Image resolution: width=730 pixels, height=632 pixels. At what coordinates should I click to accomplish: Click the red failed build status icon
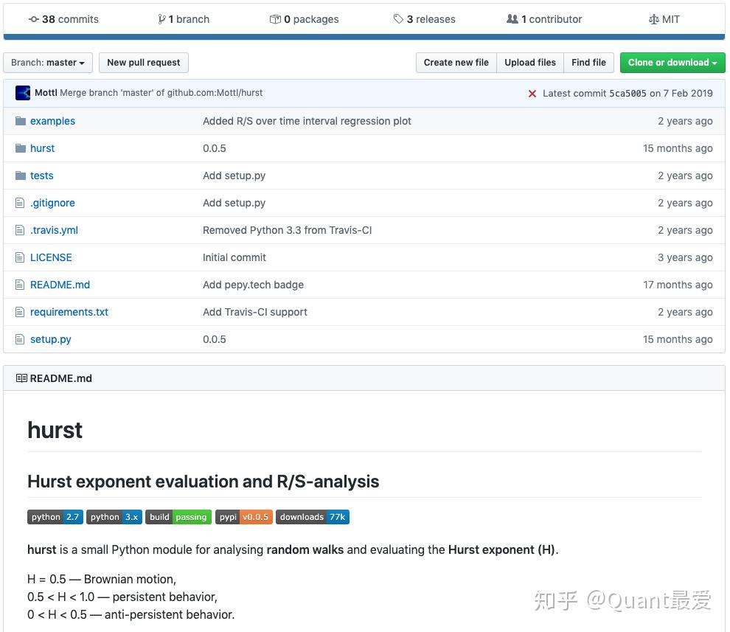pos(532,94)
